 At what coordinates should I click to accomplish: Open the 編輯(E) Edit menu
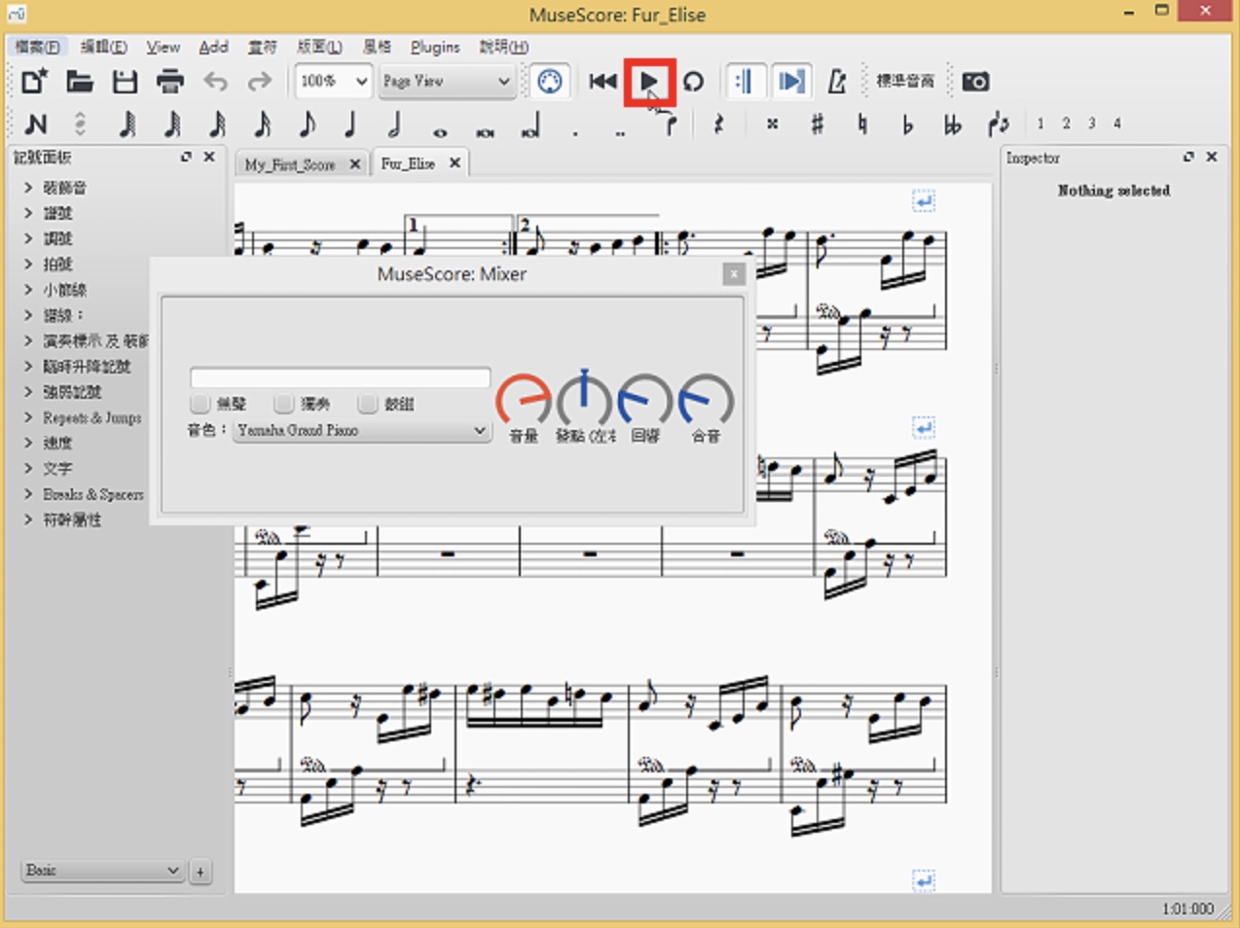tap(103, 47)
